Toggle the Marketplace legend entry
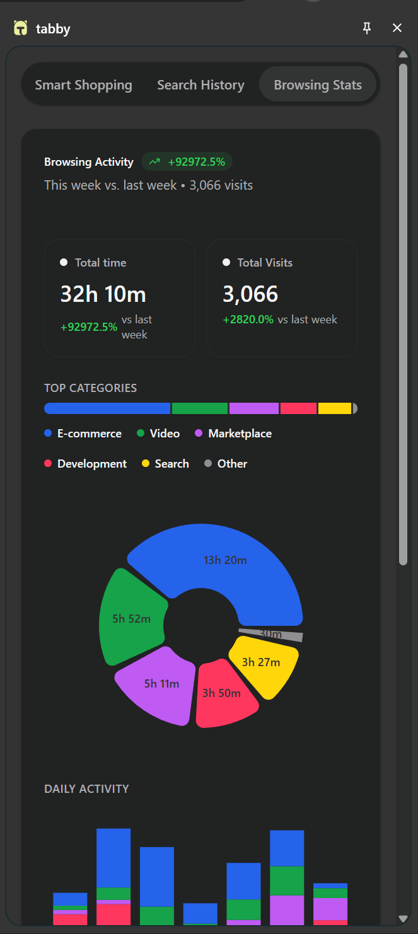This screenshot has height=934, width=418. [x=233, y=434]
